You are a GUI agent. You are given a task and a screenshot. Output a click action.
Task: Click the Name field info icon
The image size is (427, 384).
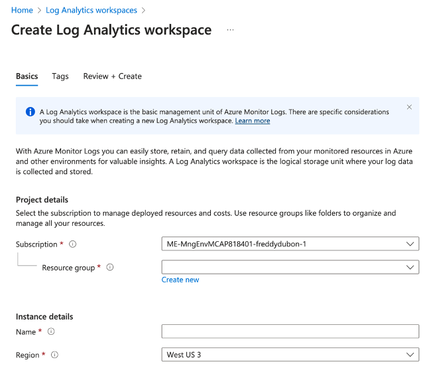tap(51, 332)
